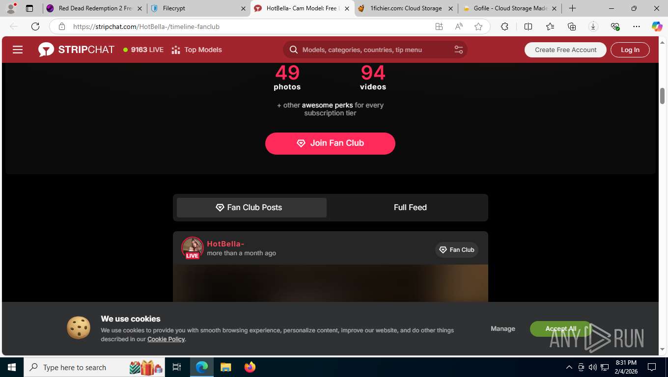Open the Copilot icon
The image size is (668, 377).
657,27
